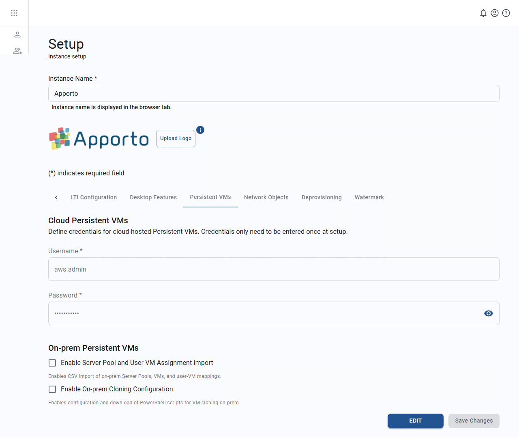Click the Upload Logo button
The height and width of the screenshot is (438, 519).
(176, 138)
